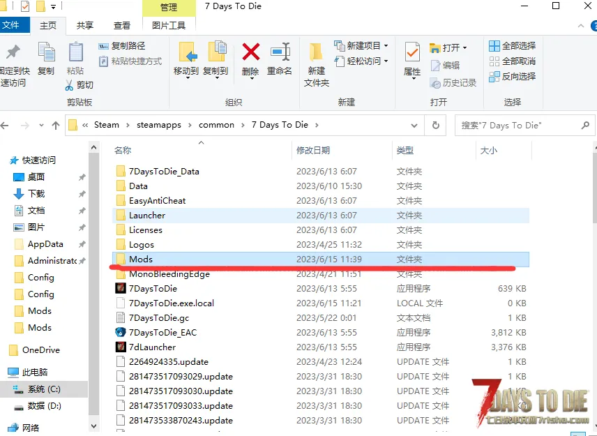Click the 复制 (Copy) ribbon icon

[x=46, y=53]
